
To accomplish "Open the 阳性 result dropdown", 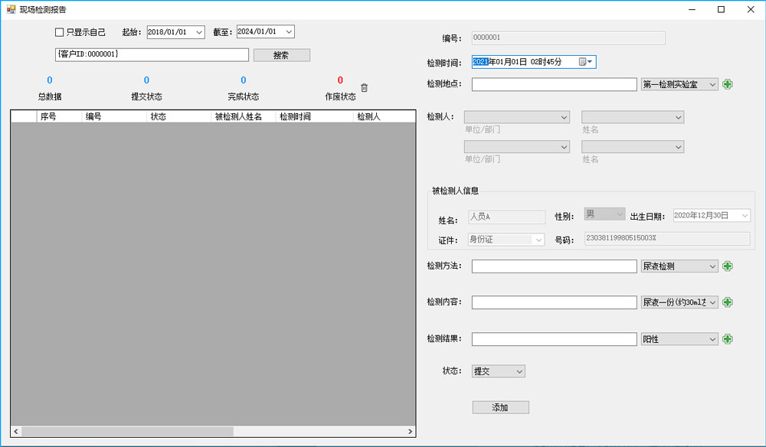I will tap(712, 339).
